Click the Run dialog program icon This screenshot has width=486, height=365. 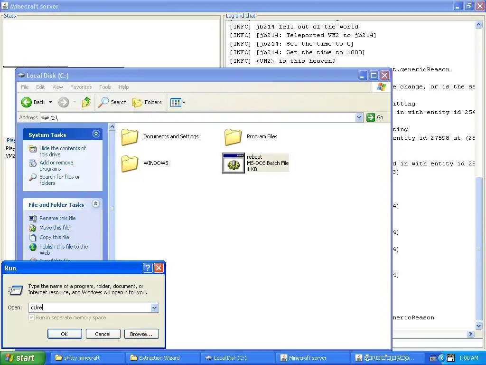(x=16, y=290)
